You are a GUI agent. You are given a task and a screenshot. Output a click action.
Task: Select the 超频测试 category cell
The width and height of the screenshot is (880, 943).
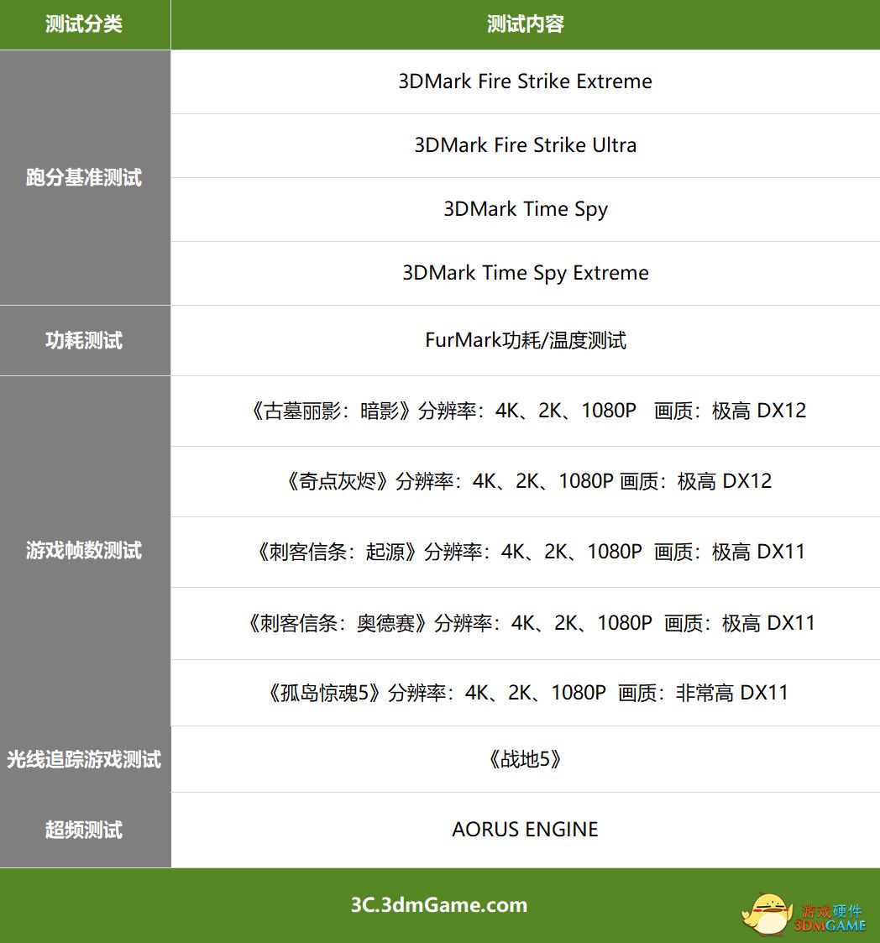(85, 830)
